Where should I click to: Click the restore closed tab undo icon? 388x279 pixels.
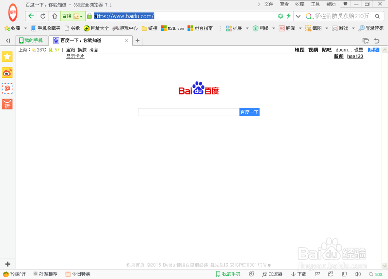tap(376, 41)
